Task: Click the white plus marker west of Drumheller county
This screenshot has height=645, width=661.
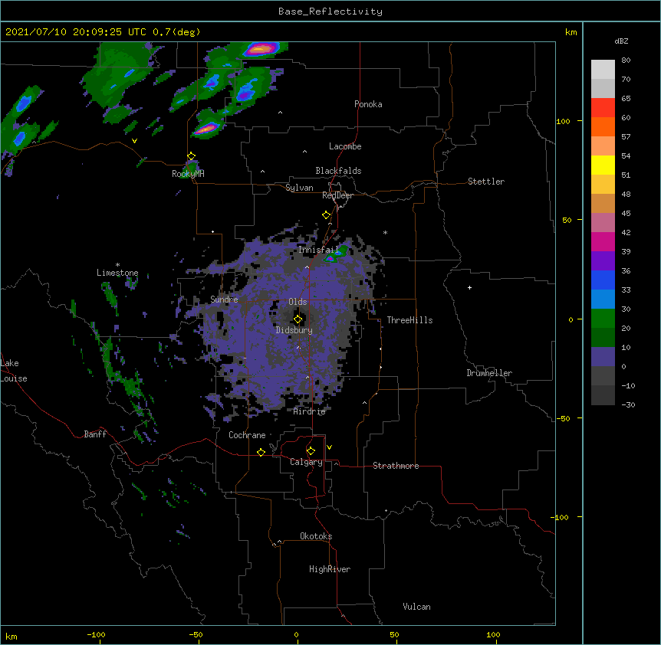Action: coord(469,287)
